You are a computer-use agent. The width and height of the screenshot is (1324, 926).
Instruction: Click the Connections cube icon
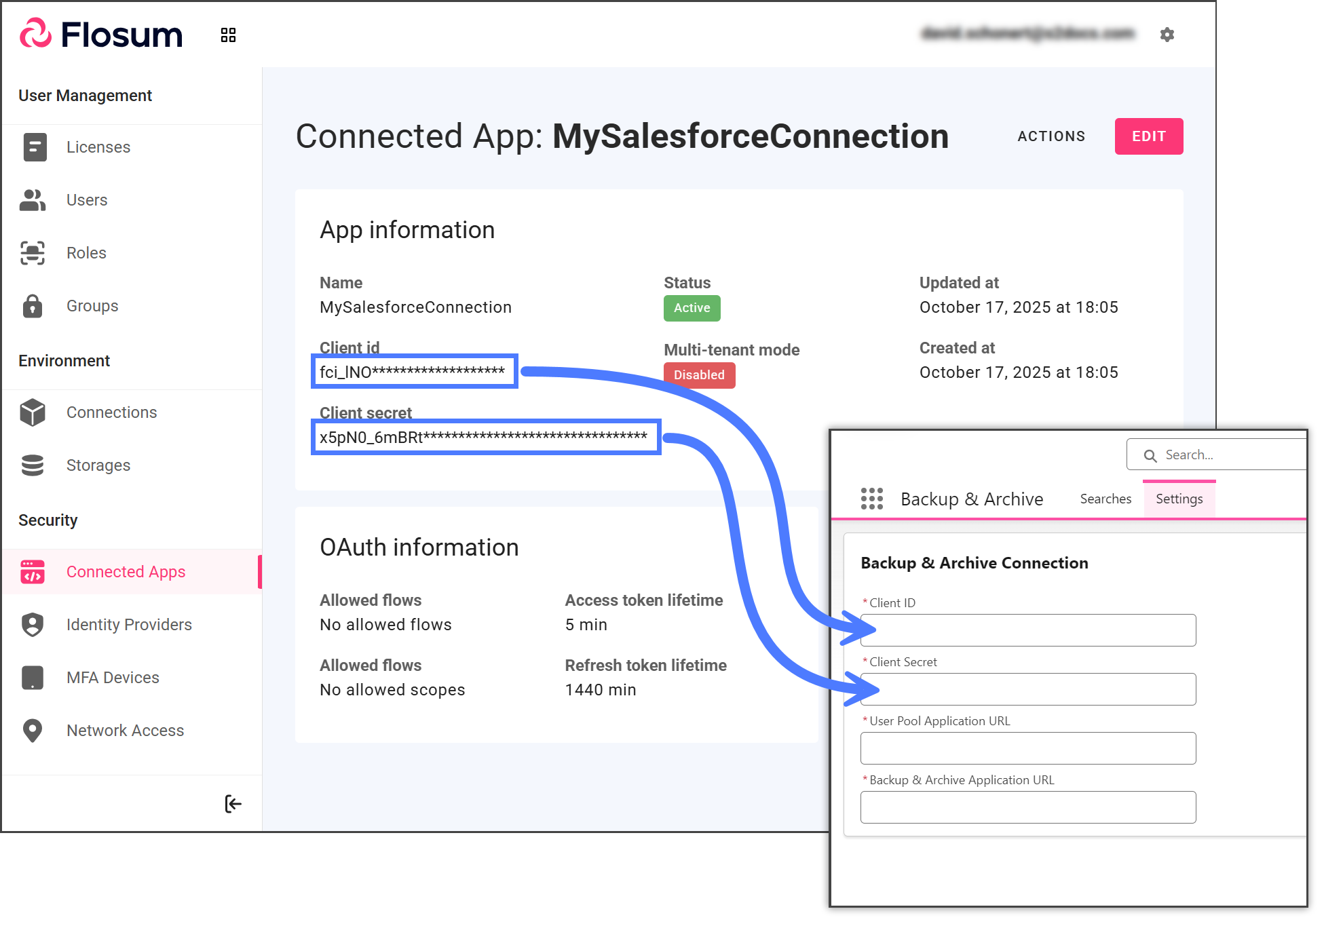coord(33,412)
